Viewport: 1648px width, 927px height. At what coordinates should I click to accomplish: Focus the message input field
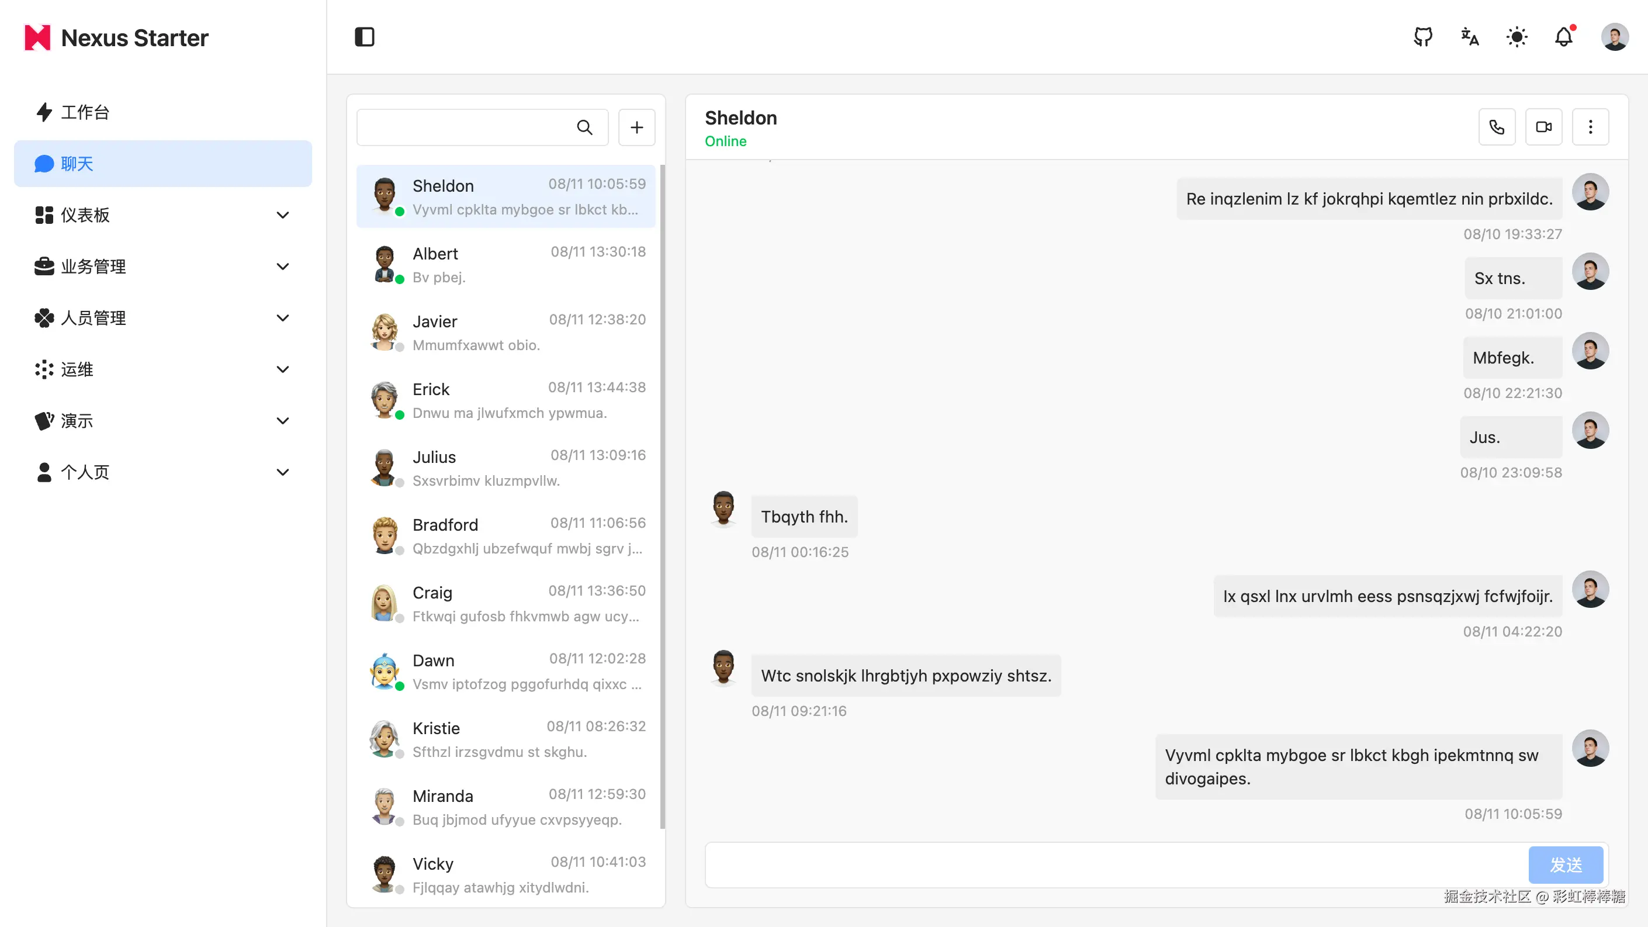pyautogui.click(x=1116, y=864)
